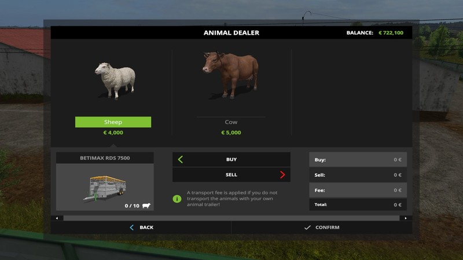This screenshot has width=463, height=260.
Task: Click the green left arrow beside BUY
Action: tap(181, 159)
